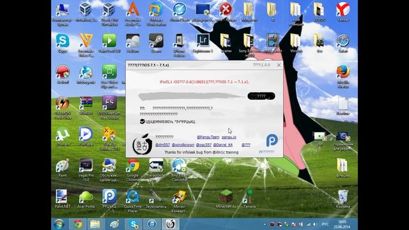Open the @dm557 link
Image resolution: width=409 pixels, height=230 pixels.
162,145
